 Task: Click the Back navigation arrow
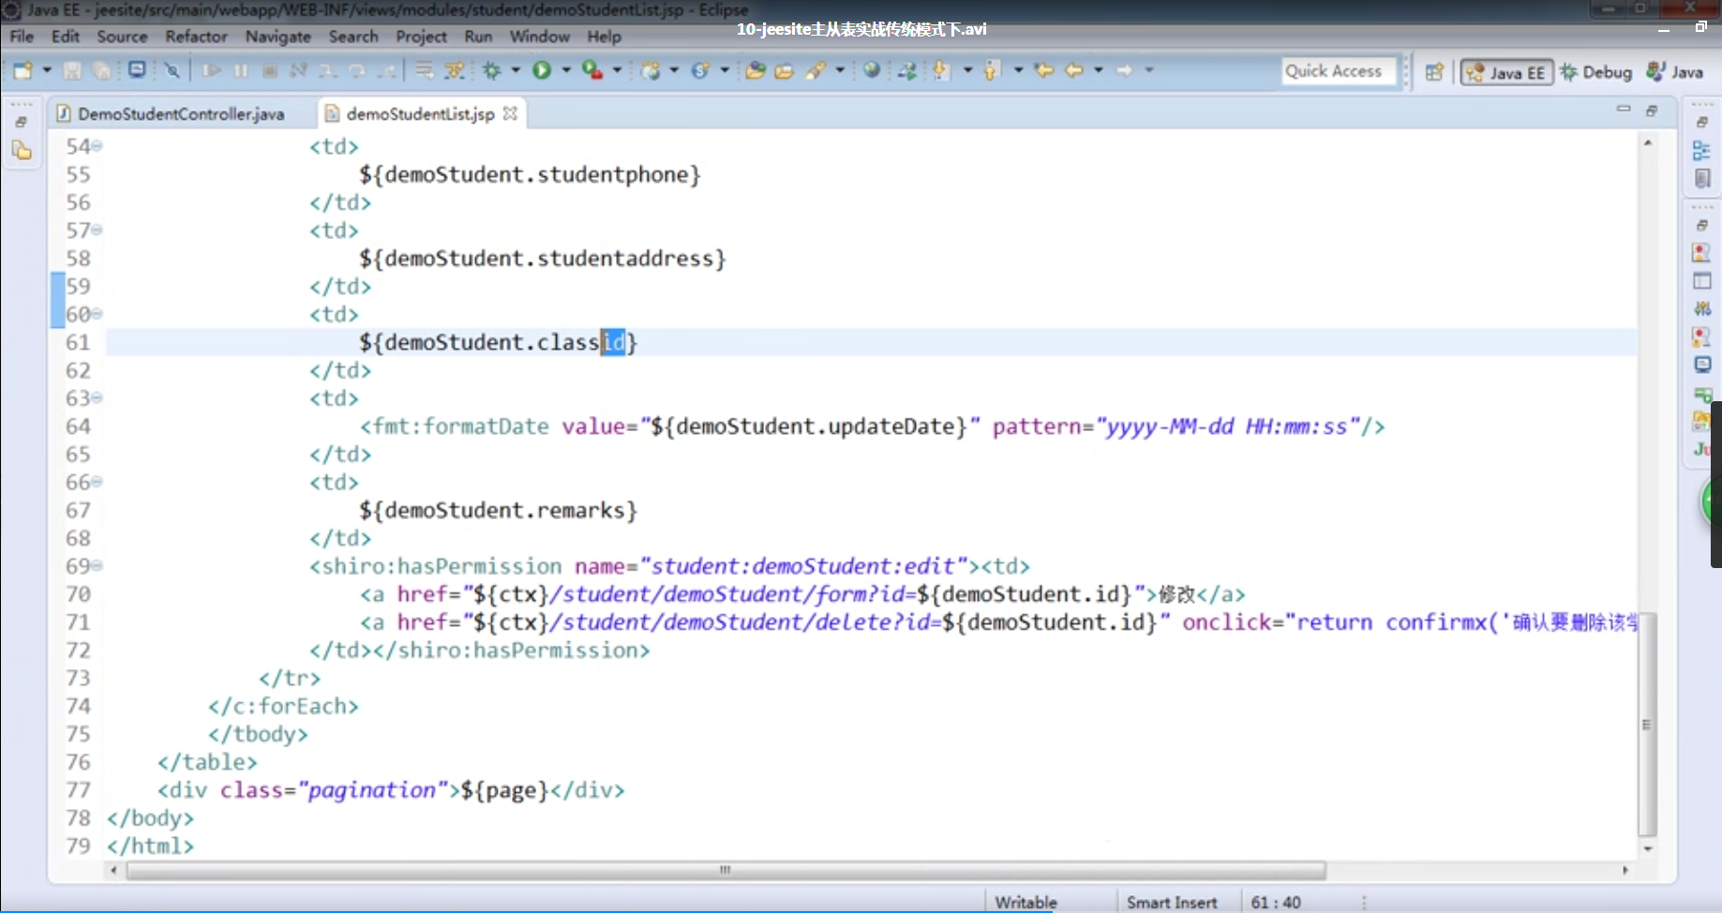tap(1074, 70)
